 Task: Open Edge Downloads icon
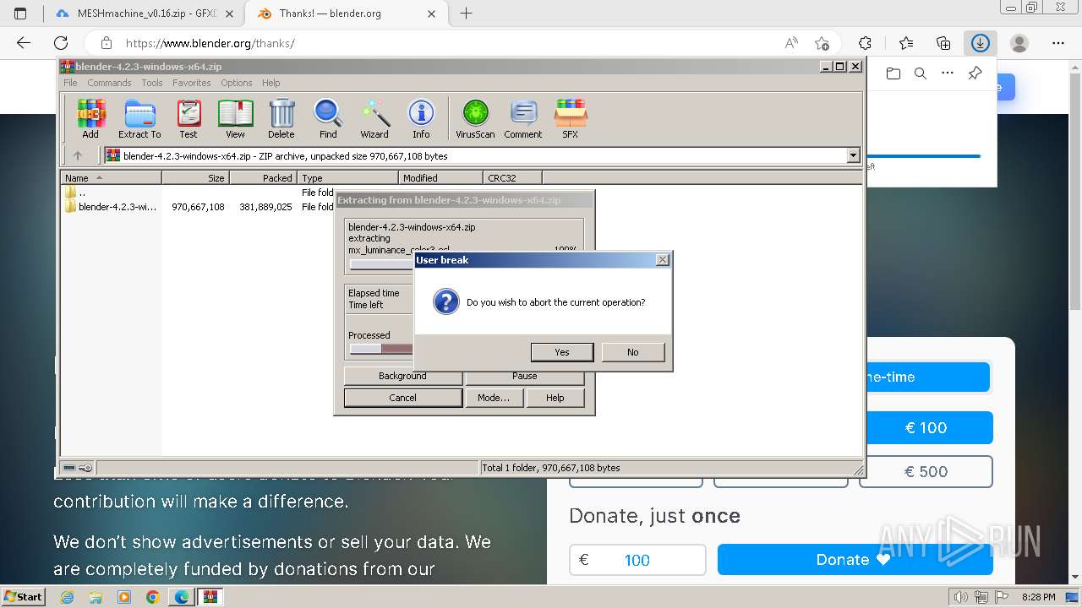tap(980, 43)
